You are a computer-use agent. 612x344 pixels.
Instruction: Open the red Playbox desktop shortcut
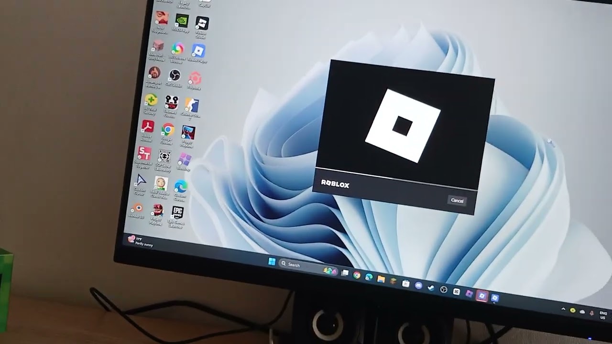click(x=194, y=81)
